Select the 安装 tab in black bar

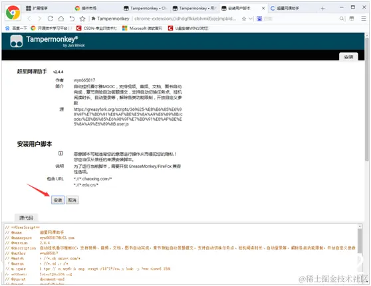pyautogui.click(x=348, y=57)
